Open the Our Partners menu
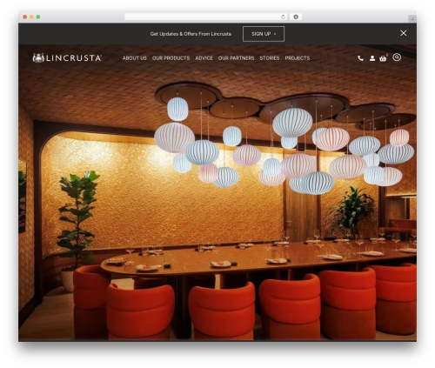Screen dimensions: 435x368 (236, 58)
